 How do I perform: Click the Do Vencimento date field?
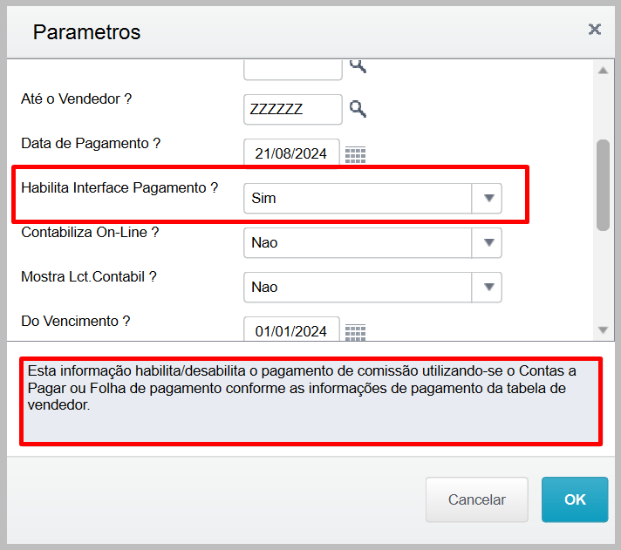click(x=291, y=330)
